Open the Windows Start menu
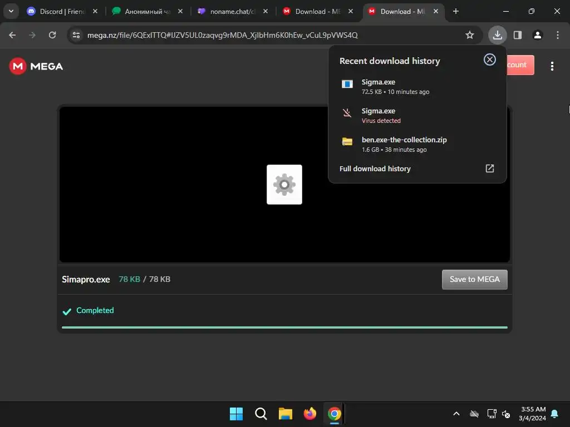Image resolution: width=570 pixels, height=427 pixels. (236, 414)
